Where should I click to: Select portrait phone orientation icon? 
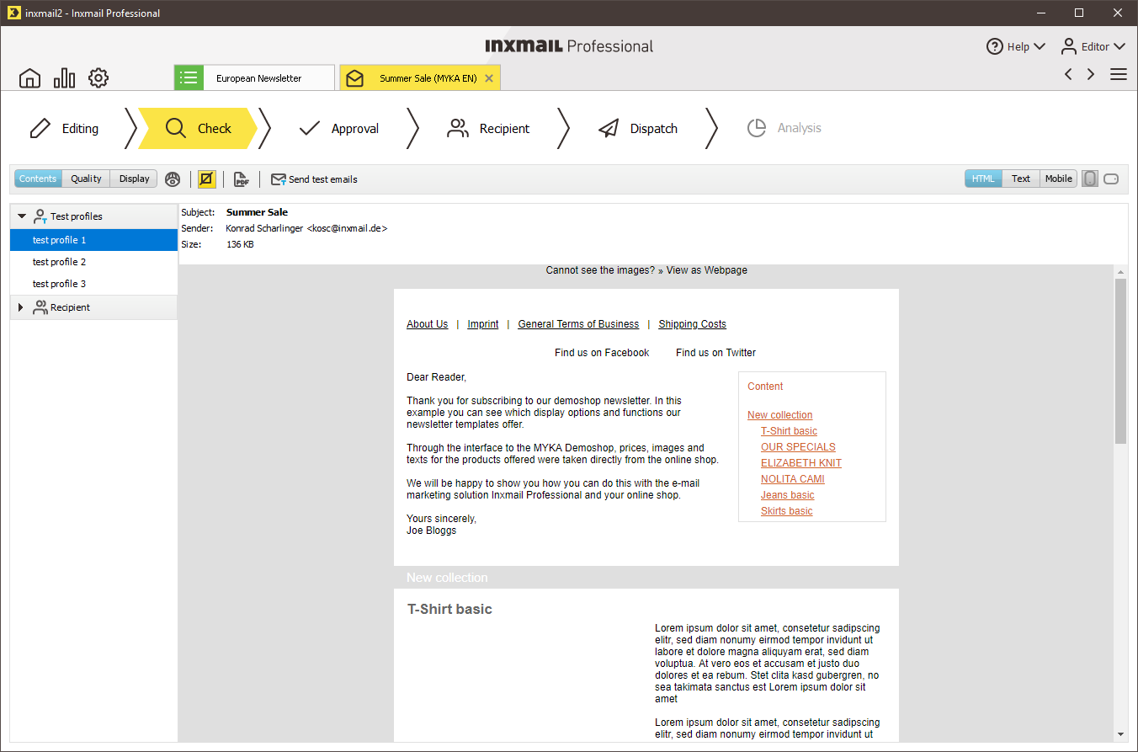click(1090, 179)
